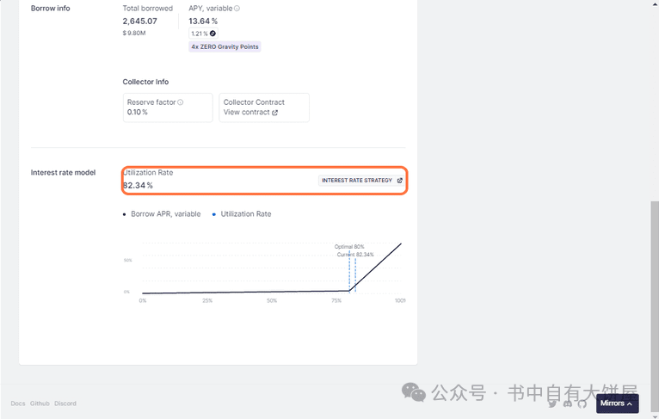This screenshot has height=419, width=659.
Task: Click the token icon in the 1.21% badge
Action: [212, 34]
